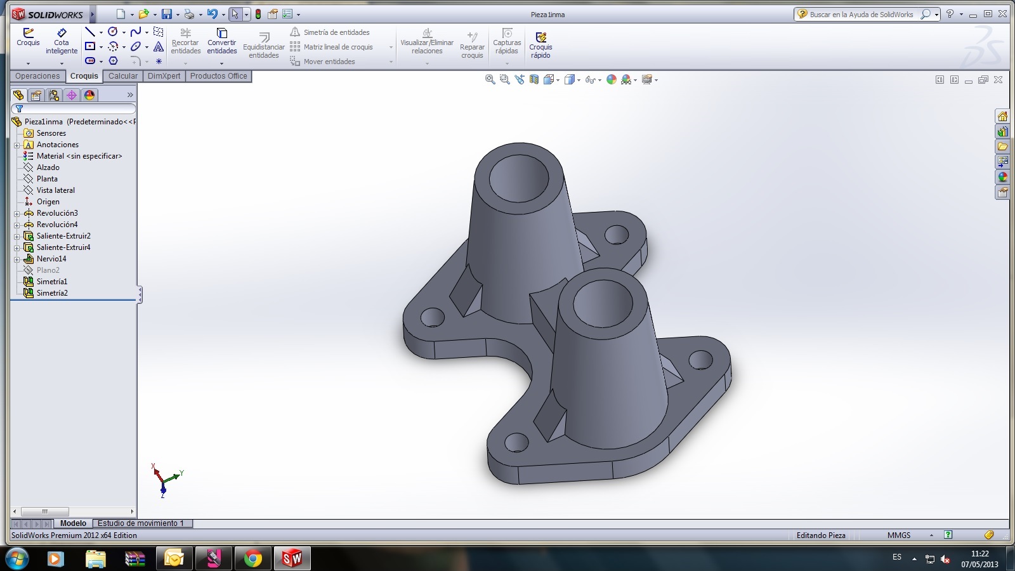Pick the straight Slot sketch tool
The height and width of the screenshot is (571, 1015).
tap(90, 61)
